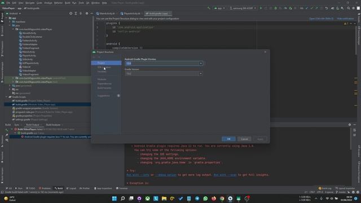Click OK in the Project Structure dialog
Viewport: 361px width, 203px height.
click(228, 139)
